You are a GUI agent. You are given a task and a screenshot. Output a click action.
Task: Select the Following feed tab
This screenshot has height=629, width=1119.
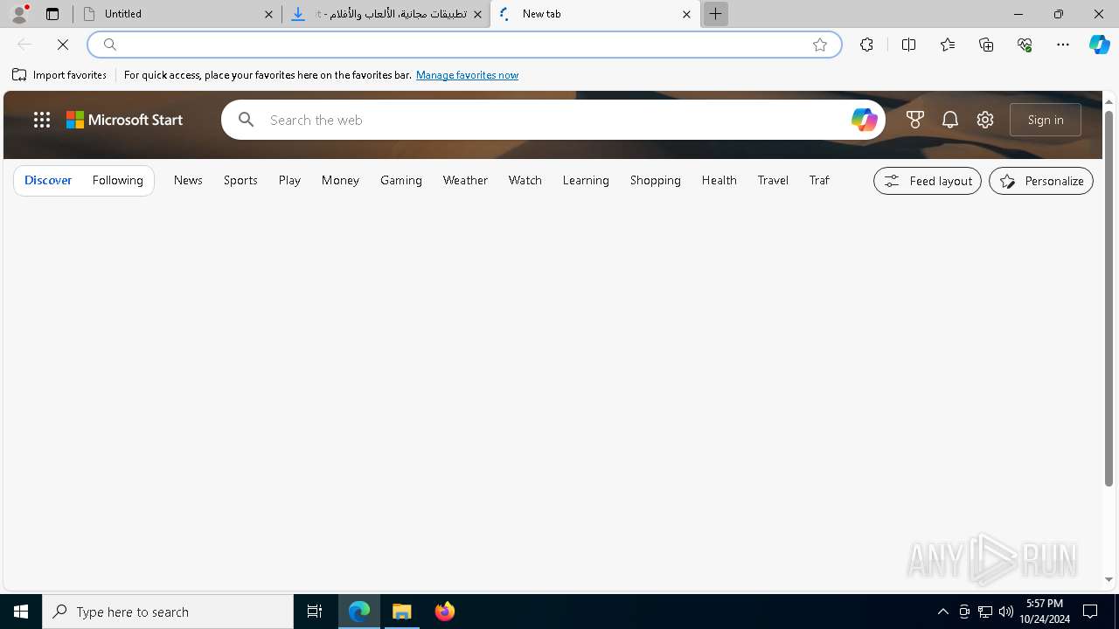pyautogui.click(x=117, y=180)
